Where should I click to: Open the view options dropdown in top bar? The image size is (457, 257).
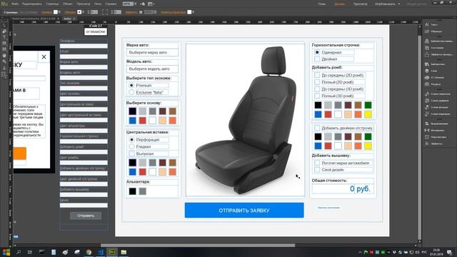click(151, 4)
